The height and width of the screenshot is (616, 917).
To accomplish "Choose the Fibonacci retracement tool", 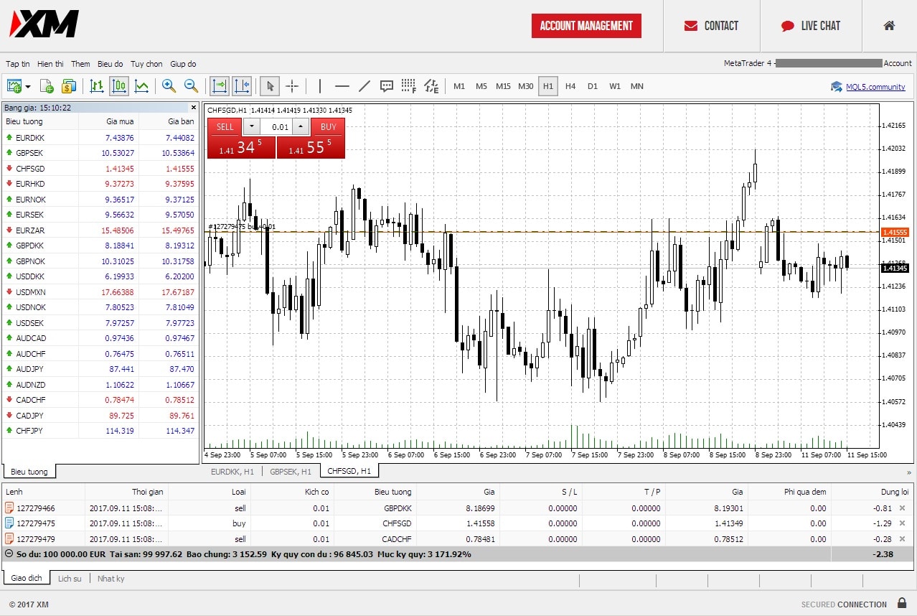I will point(408,86).
